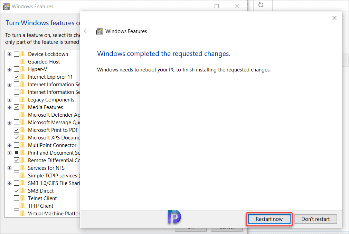This screenshot has height=234, width=349.
Task: Toggle the partially filled Print and Document checkbox
Action: [17, 153]
